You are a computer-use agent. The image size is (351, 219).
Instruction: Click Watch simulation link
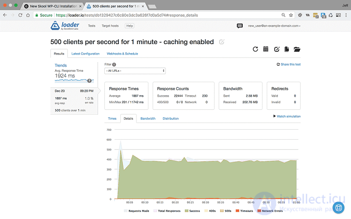coord(287,116)
